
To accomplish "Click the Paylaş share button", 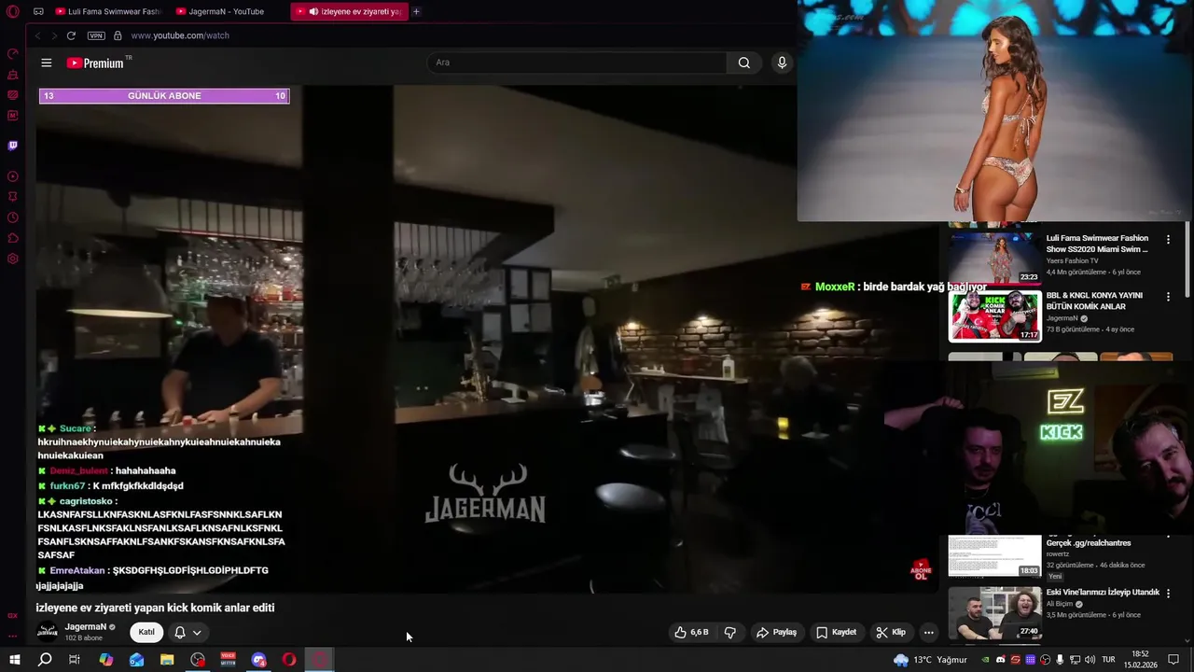I will point(776,632).
